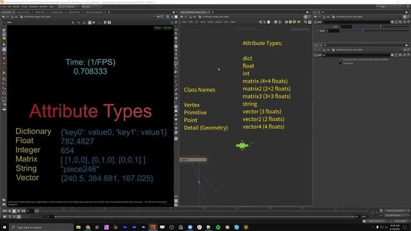Image resolution: width=411 pixels, height=231 pixels.
Task: Select the top tool in viewport left toolbar
Action: pyautogui.click(x=4, y=30)
